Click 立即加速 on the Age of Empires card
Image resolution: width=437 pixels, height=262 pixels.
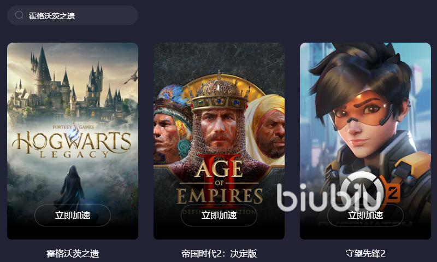[219, 215]
